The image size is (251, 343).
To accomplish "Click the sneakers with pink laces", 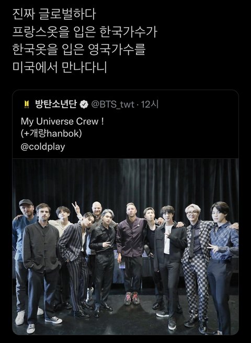I will [132, 298].
